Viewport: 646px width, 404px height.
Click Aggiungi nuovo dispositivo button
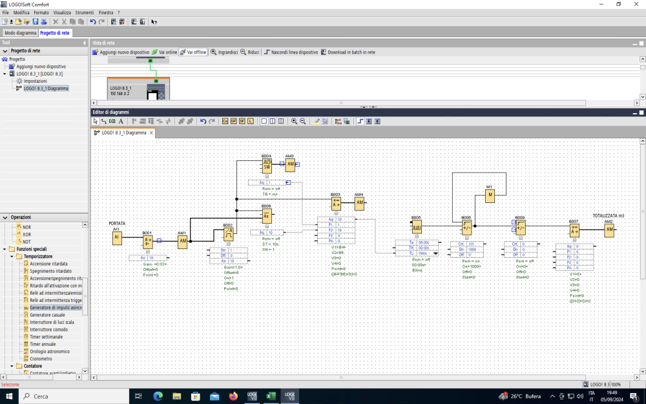tap(121, 52)
